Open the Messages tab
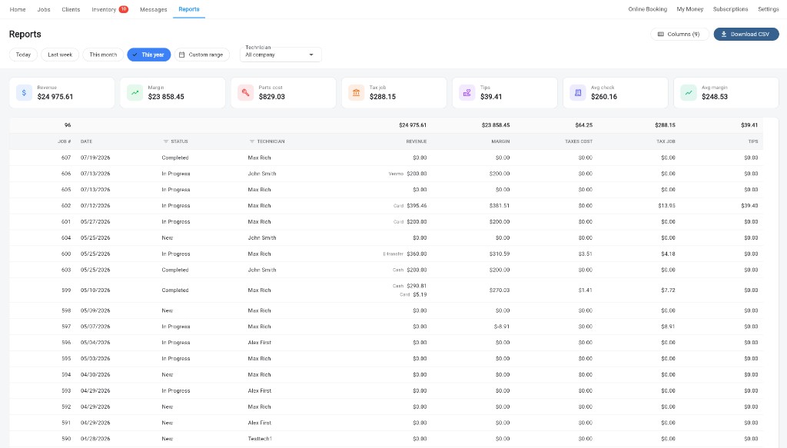 coord(154,9)
